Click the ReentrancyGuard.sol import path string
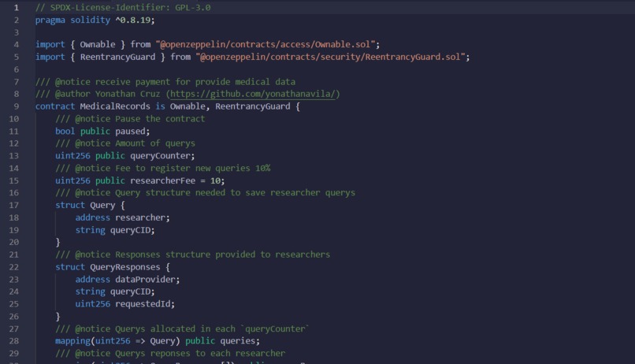Screen dimensions: 635x364 pyautogui.click(x=330, y=57)
